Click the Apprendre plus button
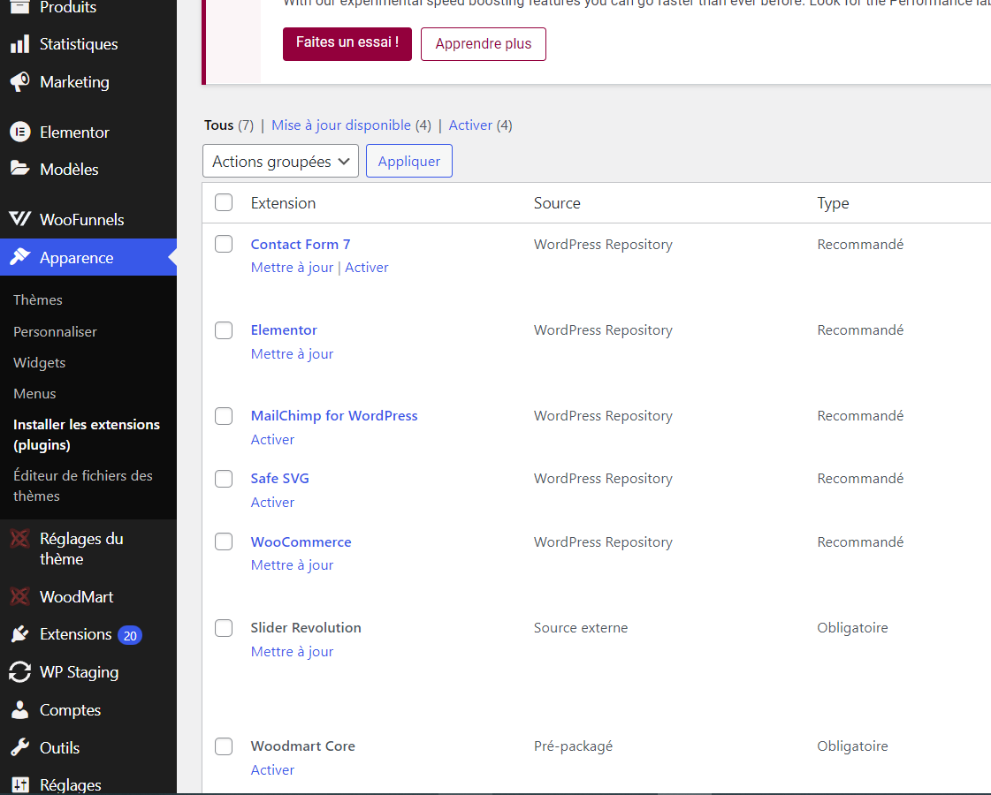Image resolution: width=991 pixels, height=795 pixels. point(484,43)
